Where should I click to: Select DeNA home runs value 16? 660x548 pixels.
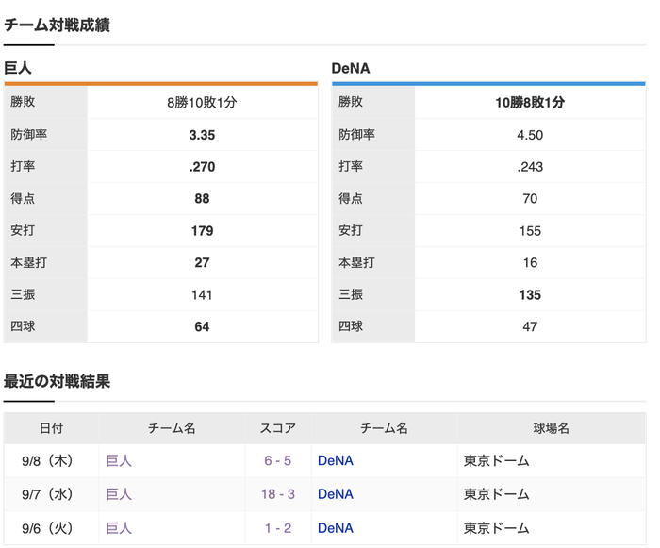point(530,262)
